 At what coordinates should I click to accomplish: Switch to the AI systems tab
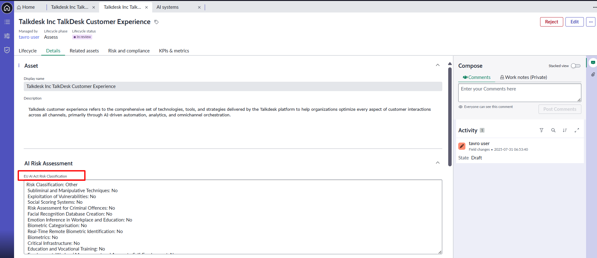pyautogui.click(x=168, y=7)
